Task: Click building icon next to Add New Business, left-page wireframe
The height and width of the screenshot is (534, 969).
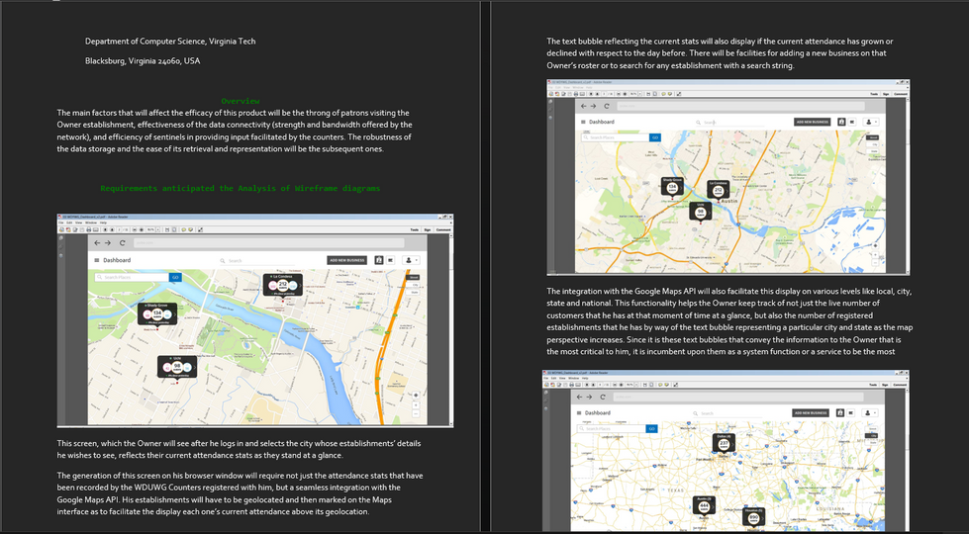Action: coord(379,260)
